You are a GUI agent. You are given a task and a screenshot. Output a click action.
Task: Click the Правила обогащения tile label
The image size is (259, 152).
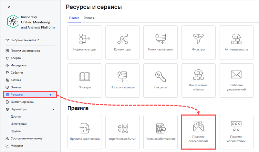[x=160, y=139]
